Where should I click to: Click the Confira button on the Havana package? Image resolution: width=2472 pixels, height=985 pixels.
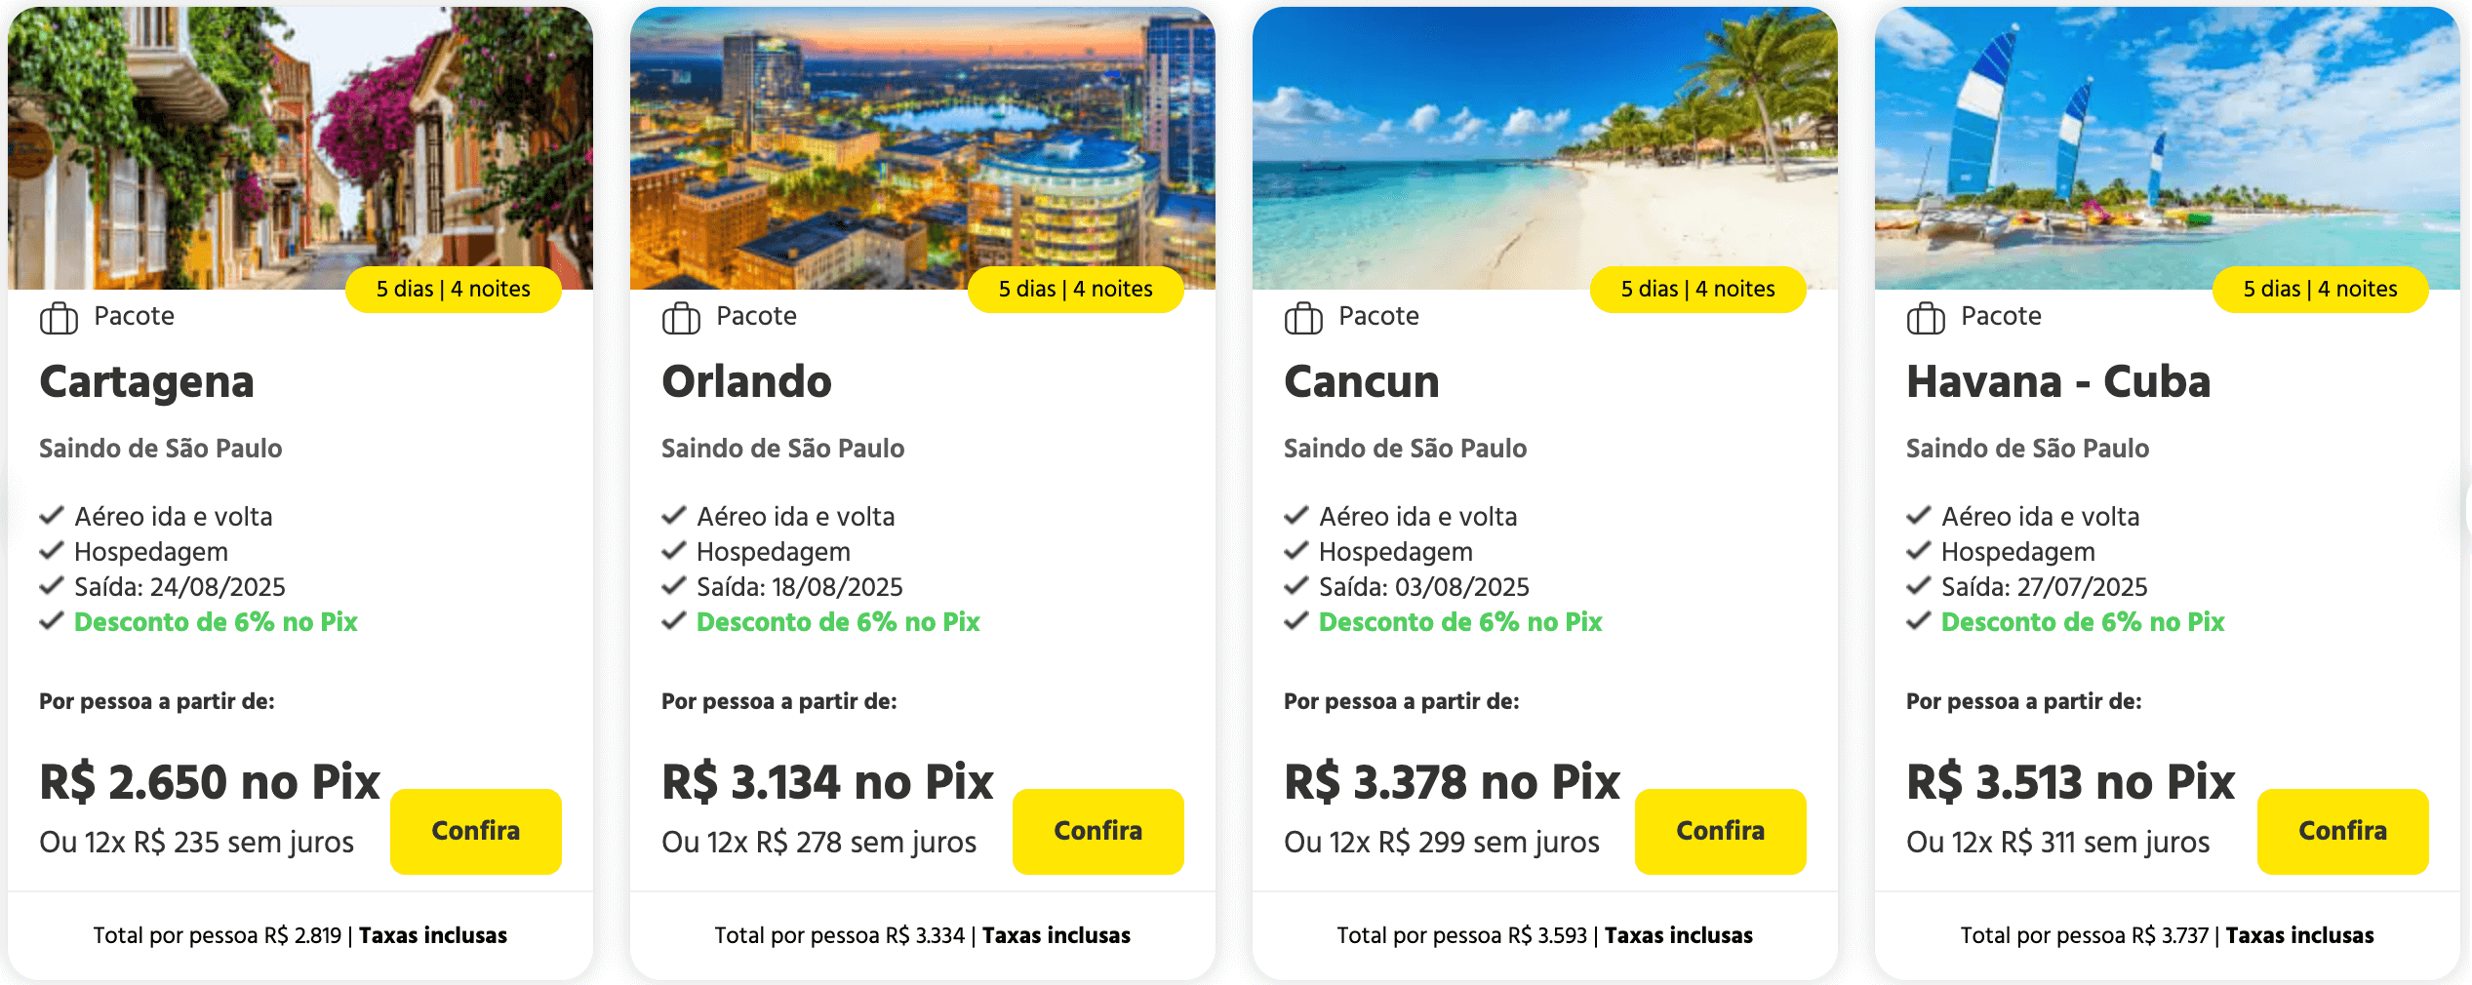[x=2342, y=831]
